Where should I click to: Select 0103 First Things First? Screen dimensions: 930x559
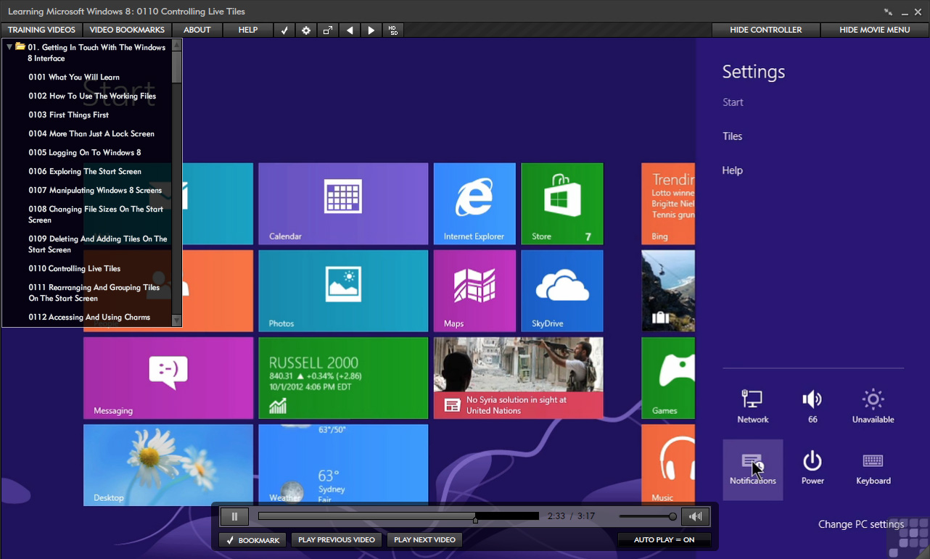(69, 115)
